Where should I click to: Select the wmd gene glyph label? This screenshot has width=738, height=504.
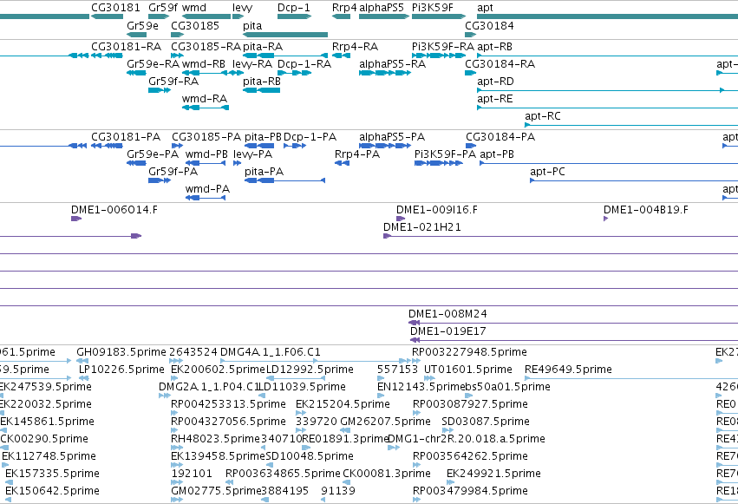(194, 8)
